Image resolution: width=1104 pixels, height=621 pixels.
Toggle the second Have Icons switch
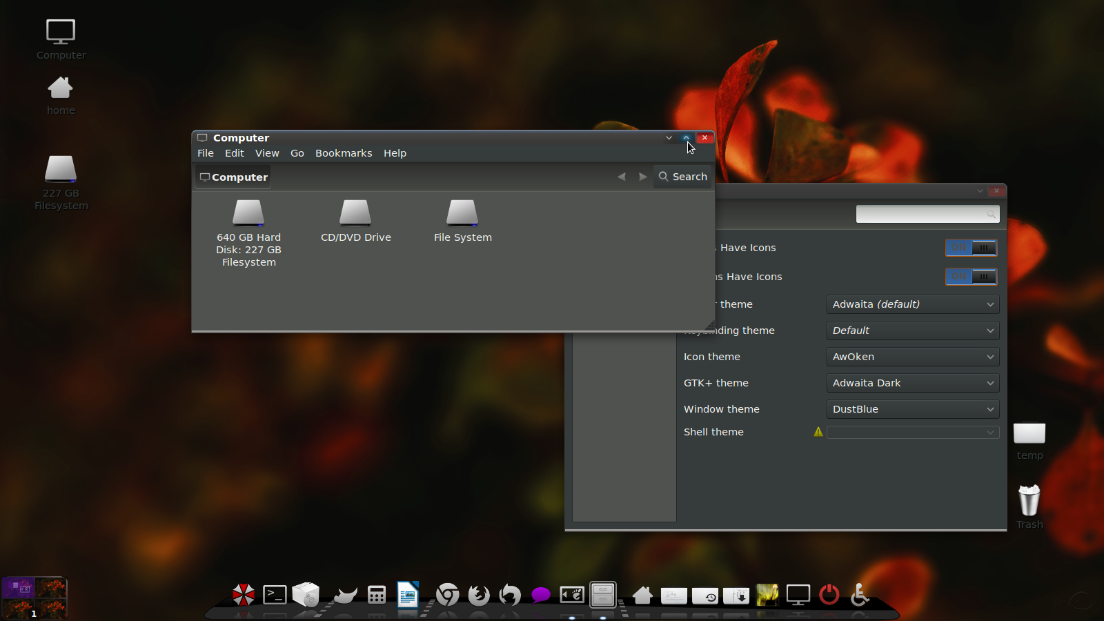tap(971, 277)
